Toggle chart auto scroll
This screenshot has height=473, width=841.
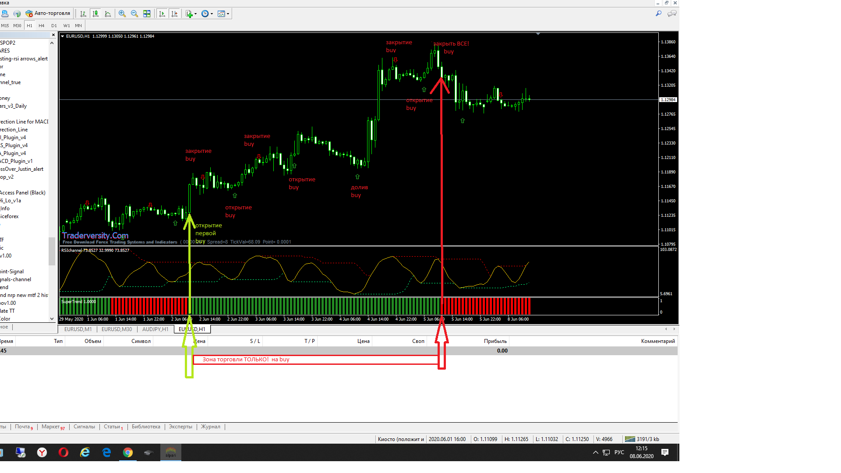(162, 14)
